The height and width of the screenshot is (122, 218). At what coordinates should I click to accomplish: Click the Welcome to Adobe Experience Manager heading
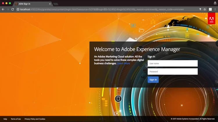(137, 49)
